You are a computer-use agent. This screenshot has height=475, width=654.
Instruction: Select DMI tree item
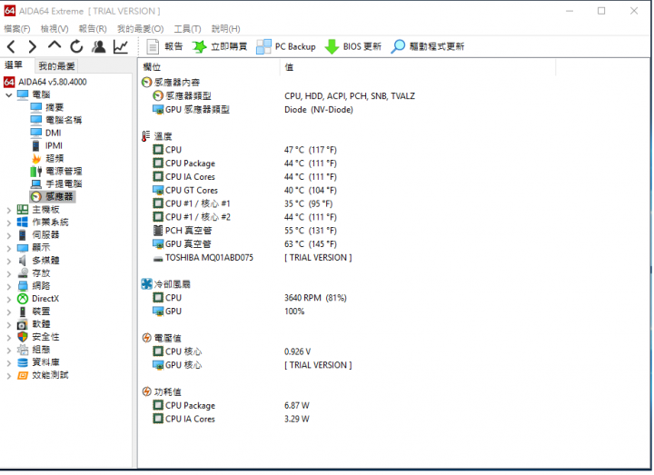(x=46, y=133)
